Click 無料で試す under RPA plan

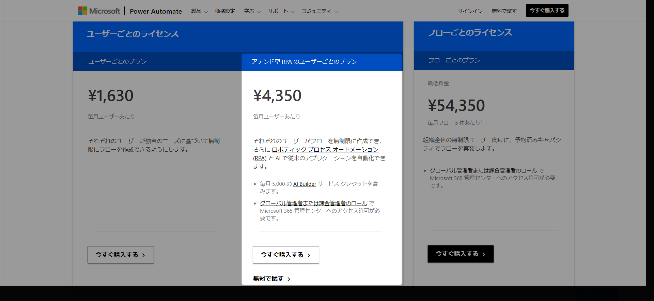tap(272, 279)
